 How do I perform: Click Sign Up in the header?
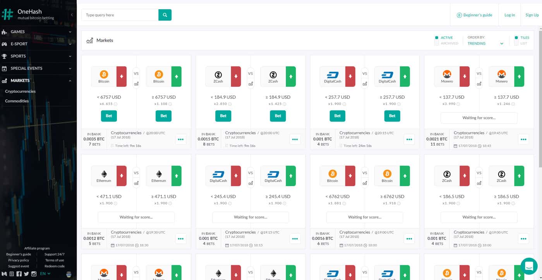coord(532,15)
